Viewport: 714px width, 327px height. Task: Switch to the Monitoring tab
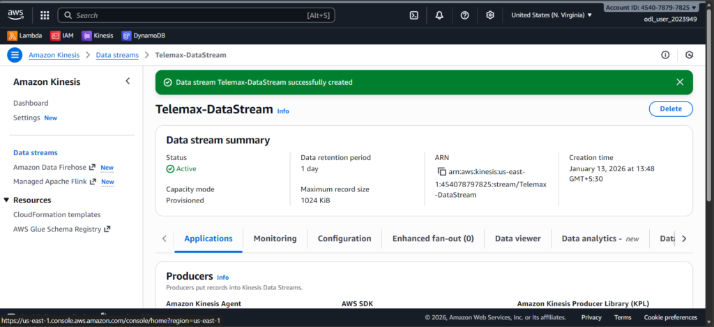(275, 238)
